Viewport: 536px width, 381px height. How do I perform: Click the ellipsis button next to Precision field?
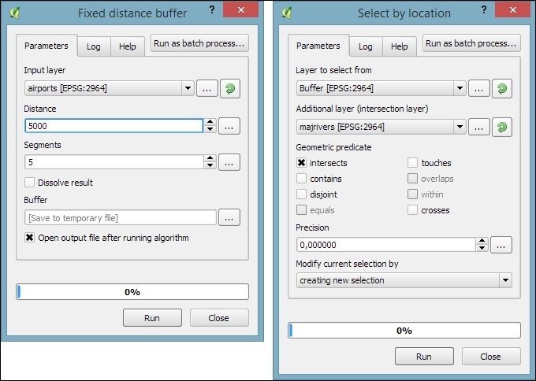(x=502, y=244)
